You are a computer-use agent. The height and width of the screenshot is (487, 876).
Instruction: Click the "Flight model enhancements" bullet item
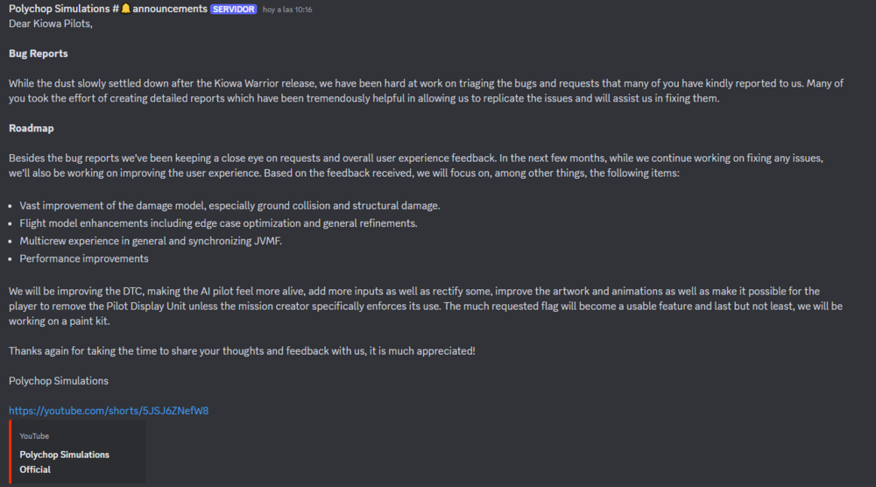click(x=218, y=223)
